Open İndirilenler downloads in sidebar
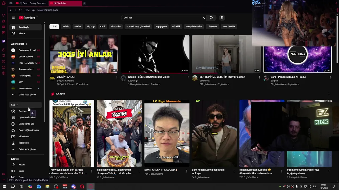 [25, 143]
